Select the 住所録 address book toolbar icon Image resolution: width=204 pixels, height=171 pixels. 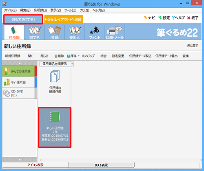14,33
